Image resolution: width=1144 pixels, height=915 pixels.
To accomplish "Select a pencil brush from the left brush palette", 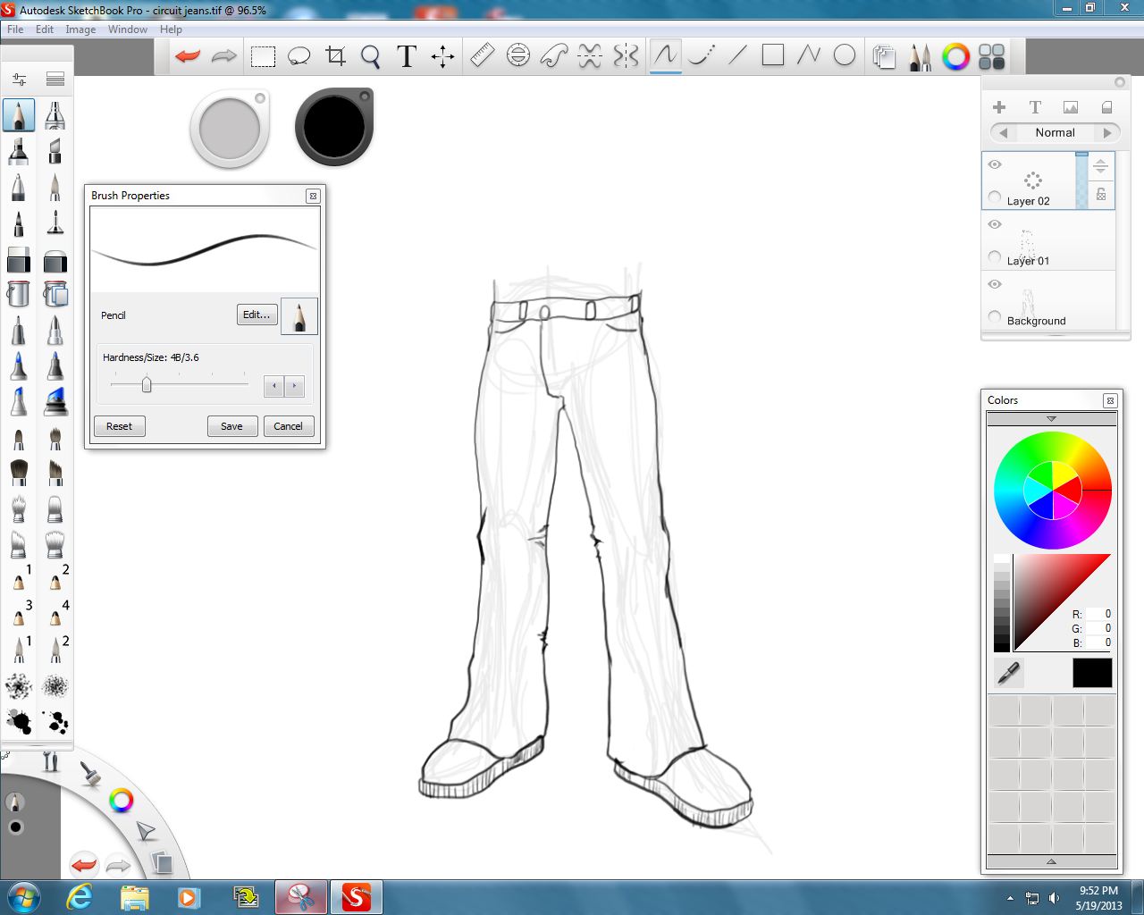I will click(18, 114).
